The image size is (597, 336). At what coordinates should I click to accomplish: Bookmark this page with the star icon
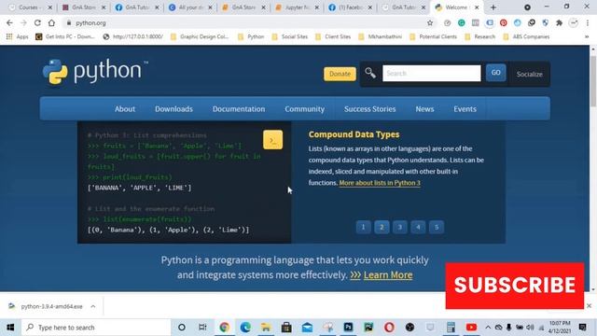pos(430,22)
